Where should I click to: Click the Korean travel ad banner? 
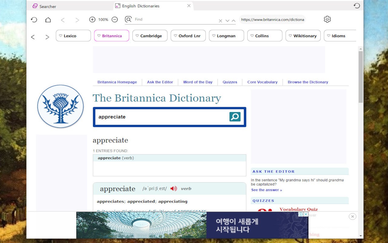pos(192,225)
